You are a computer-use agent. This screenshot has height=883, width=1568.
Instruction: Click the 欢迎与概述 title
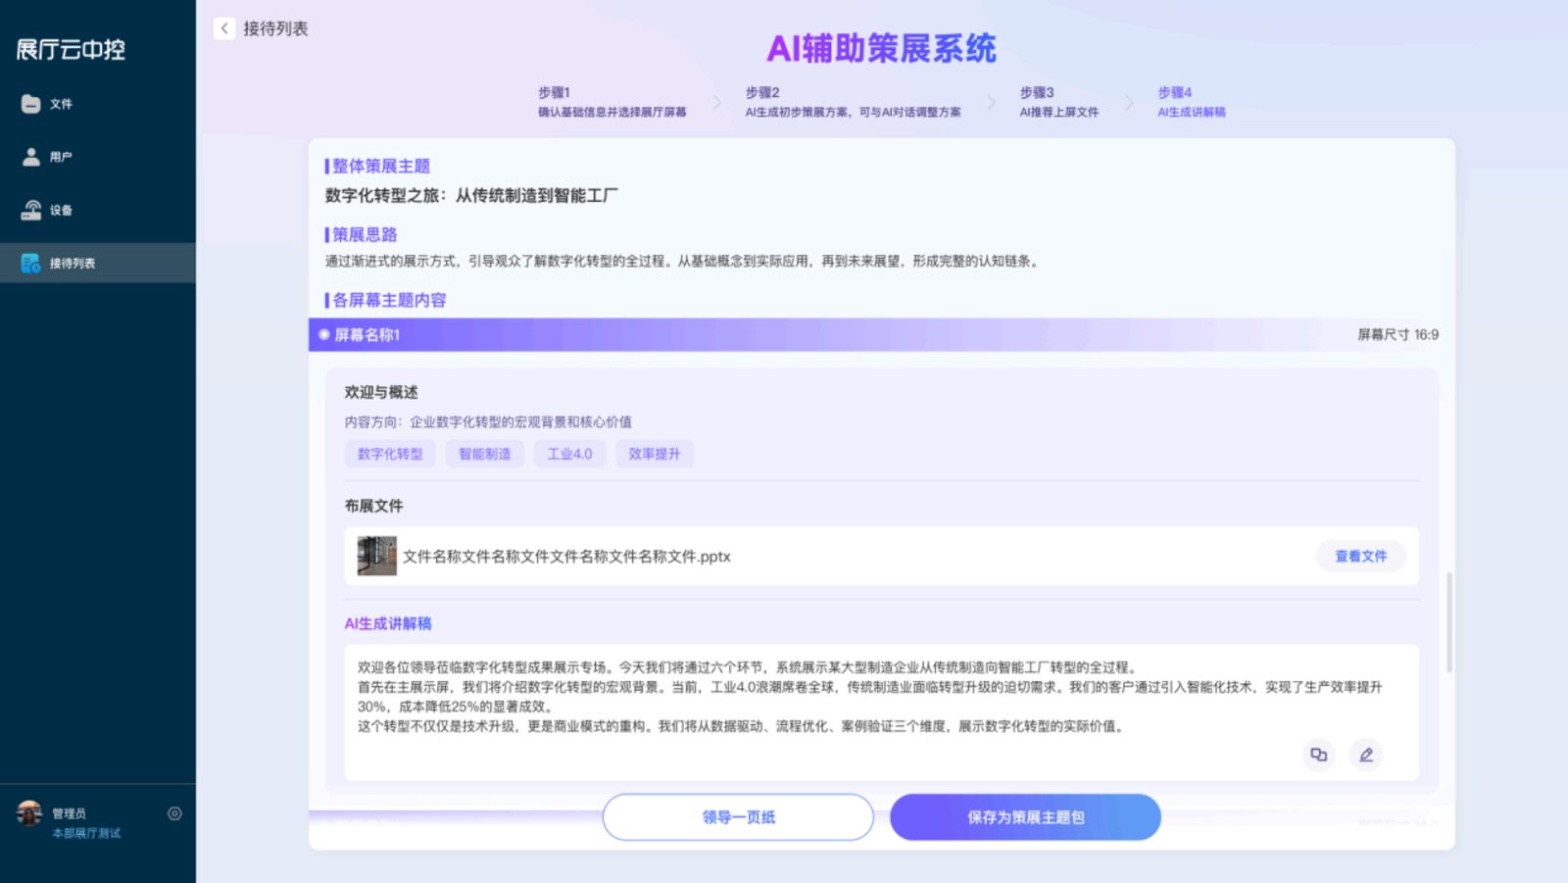click(x=381, y=392)
